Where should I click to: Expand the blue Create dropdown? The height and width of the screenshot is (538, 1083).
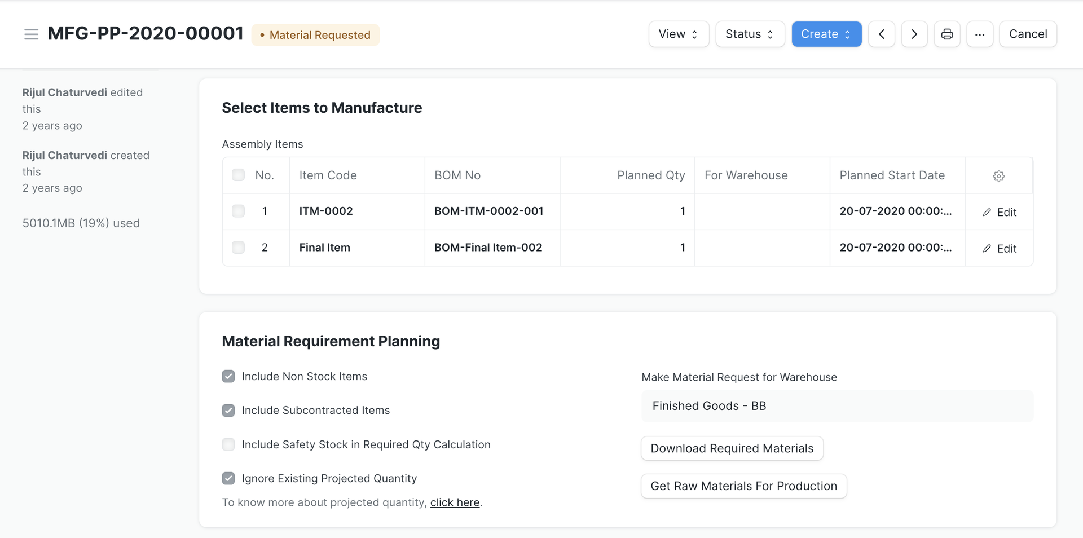pos(826,34)
